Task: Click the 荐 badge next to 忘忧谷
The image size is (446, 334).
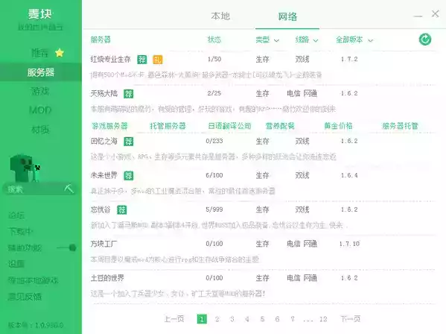Action: pyautogui.click(x=122, y=209)
